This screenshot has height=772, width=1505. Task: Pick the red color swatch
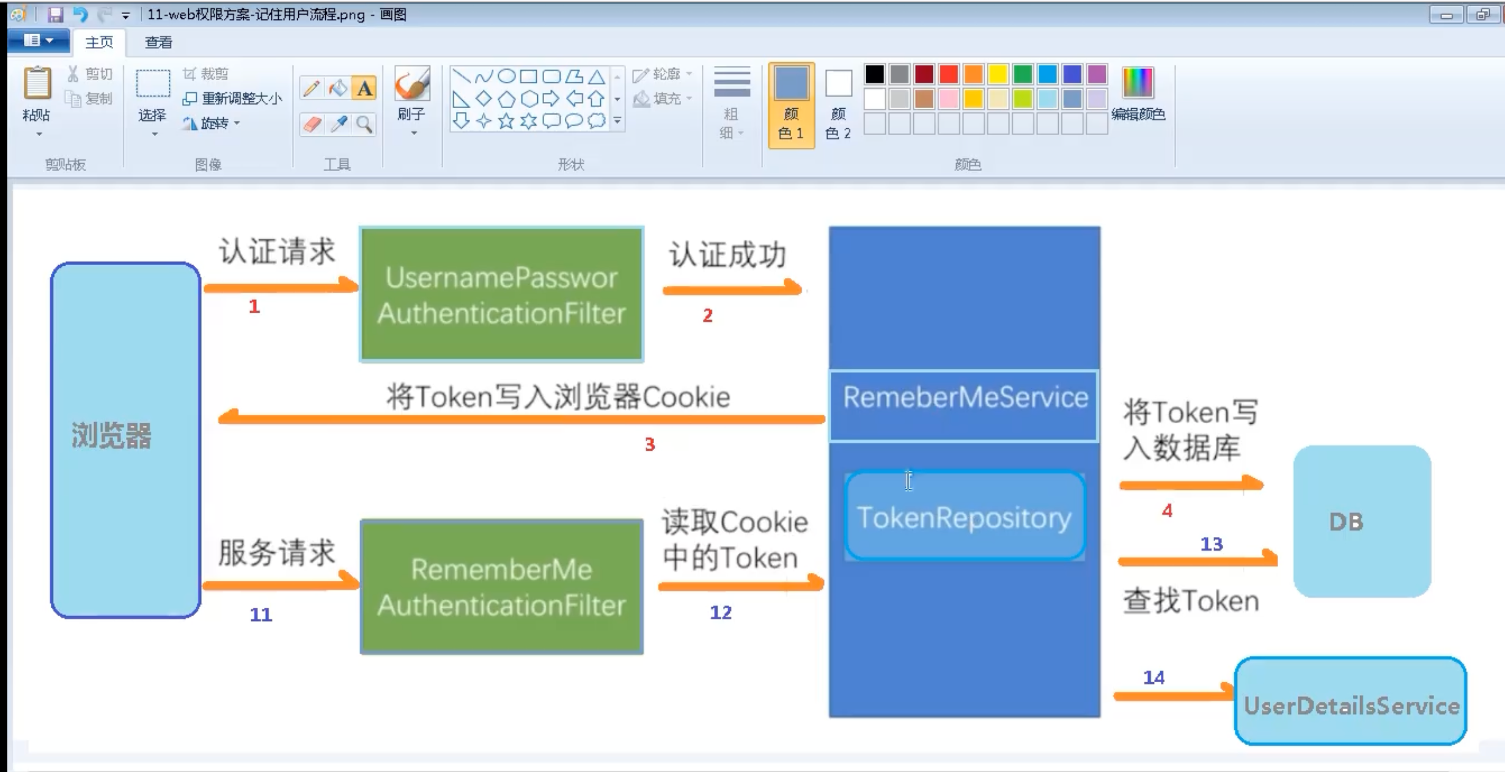coord(948,75)
